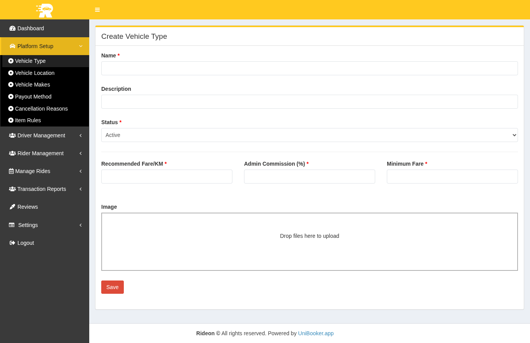This screenshot has height=343, width=530.
Task: Open Vehicle Location menu item
Action: click(35, 73)
